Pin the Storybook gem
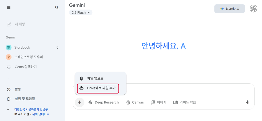This screenshot has height=121, width=262. pos(57,47)
